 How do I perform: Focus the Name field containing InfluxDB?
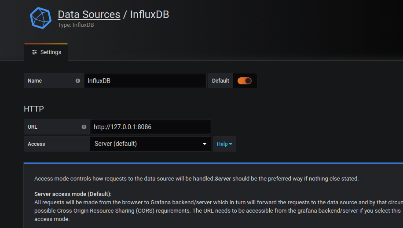[145, 81]
